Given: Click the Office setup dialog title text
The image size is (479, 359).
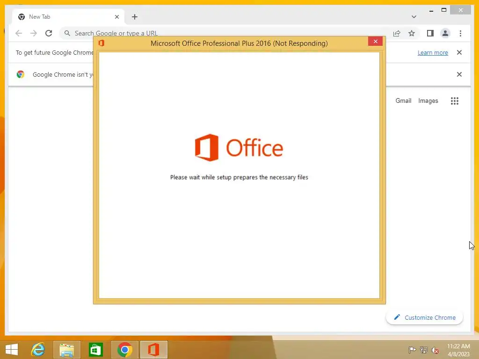Looking at the screenshot, I should pos(239,43).
